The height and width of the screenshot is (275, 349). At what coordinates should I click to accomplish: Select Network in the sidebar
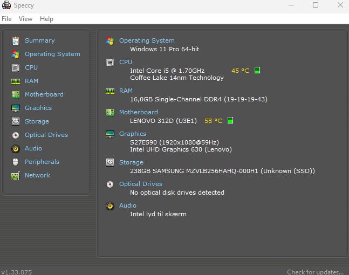pyautogui.click(x=37, y=175)
